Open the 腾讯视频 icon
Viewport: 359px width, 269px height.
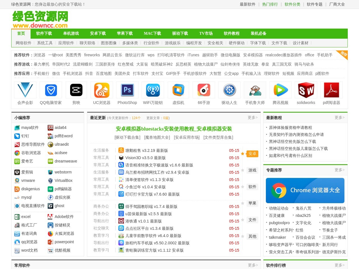click(x=280, y=90)
